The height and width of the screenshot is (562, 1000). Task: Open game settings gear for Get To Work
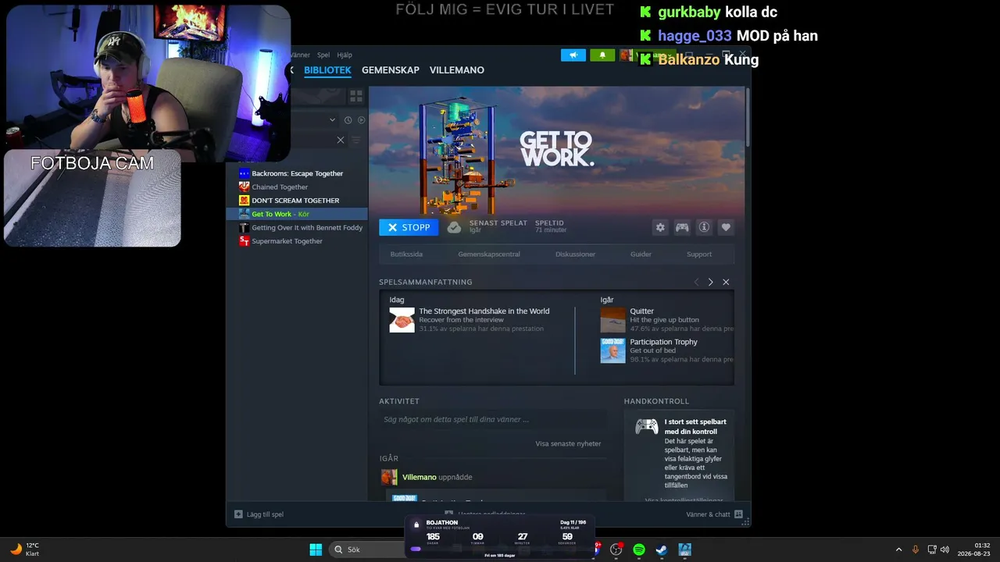(660, 227)
